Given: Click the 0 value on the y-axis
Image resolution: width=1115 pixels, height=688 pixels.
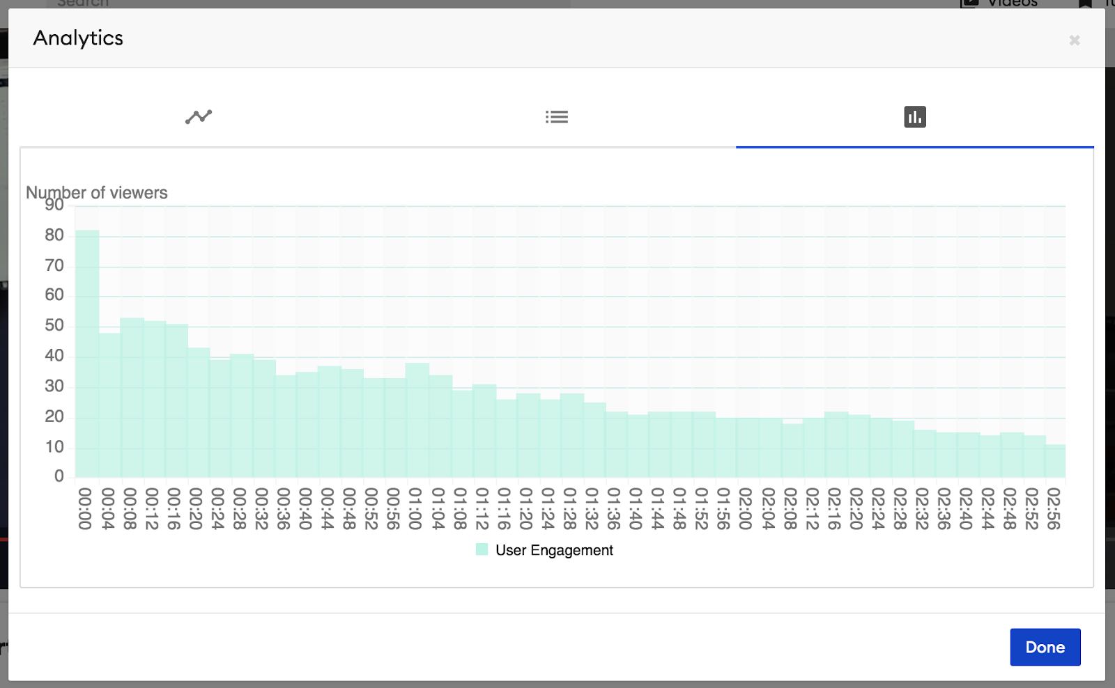Looking at the screenshot, I should [x=59, y=476].
